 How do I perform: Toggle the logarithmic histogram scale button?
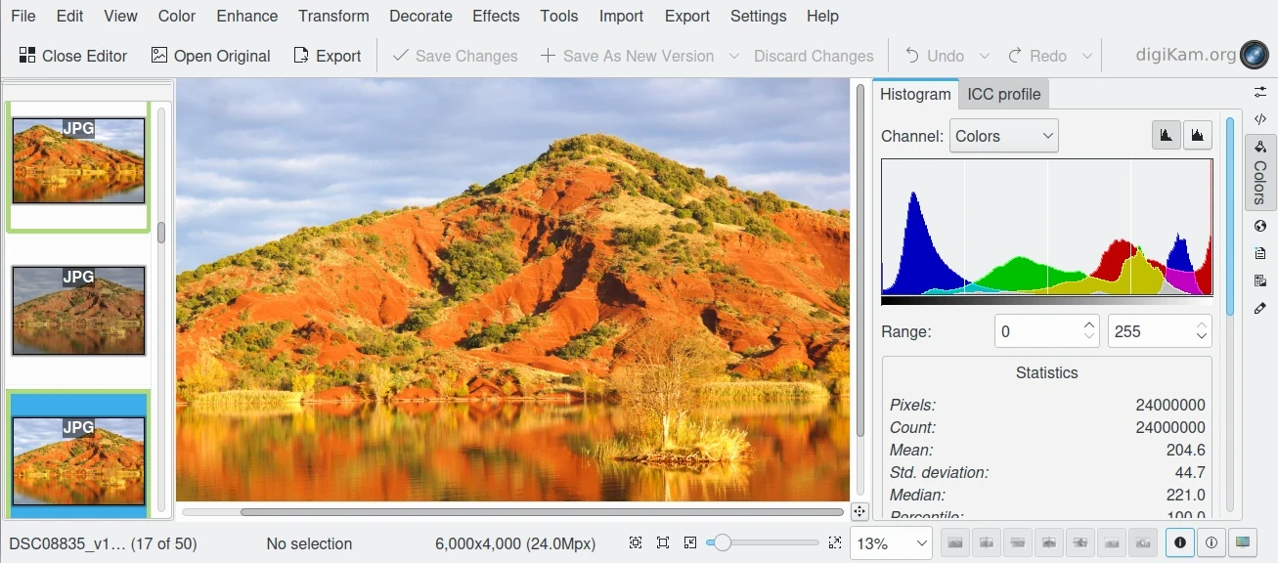tap(1198, 136)
